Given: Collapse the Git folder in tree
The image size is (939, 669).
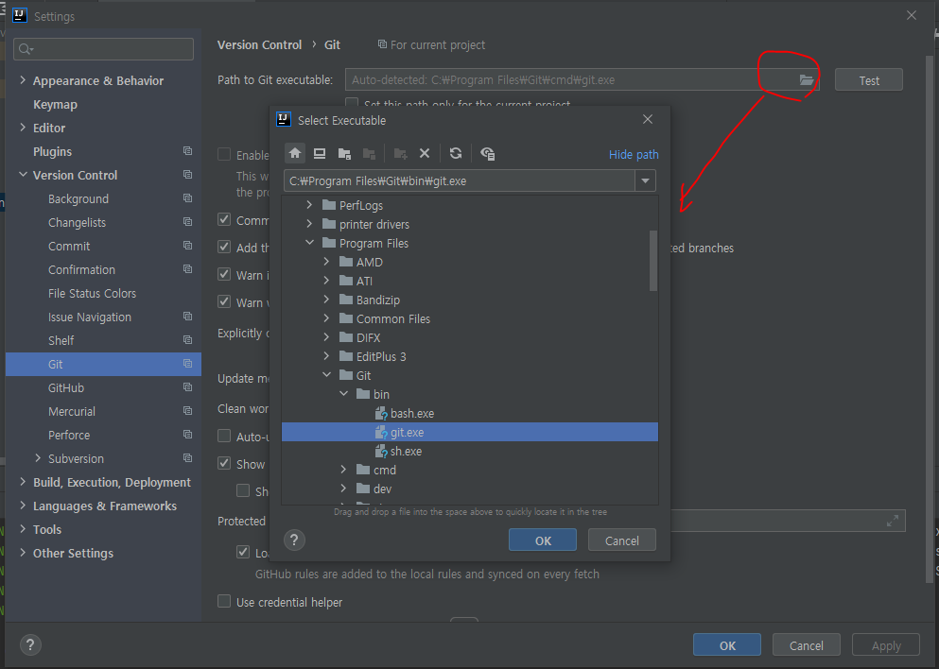Looking at the screenshot, I should coord(326,374).
